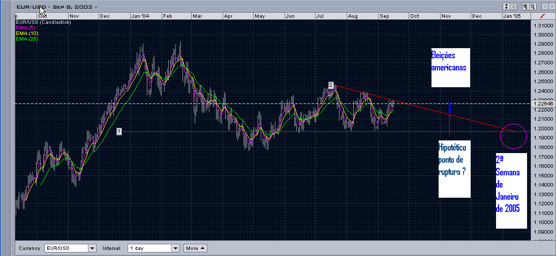Click the numbered marker 1 on the chart
The width and height of the screenshot is (556, 256).
pos(119,131)
